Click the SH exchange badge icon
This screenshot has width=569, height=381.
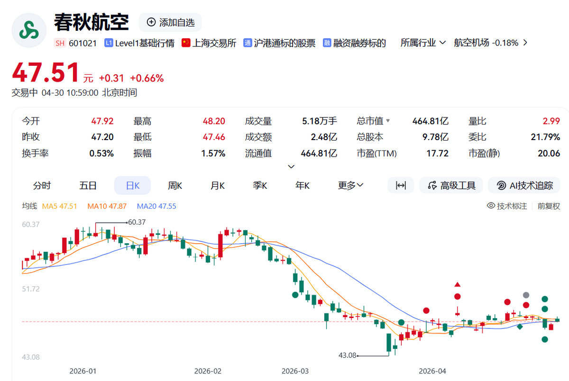pos(60,43)
